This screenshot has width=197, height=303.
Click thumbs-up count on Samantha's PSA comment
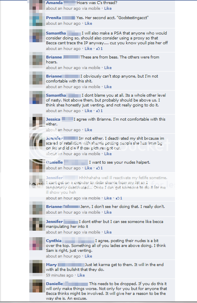(101, 49)
